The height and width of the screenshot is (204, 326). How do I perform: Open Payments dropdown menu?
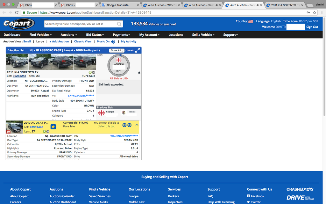click(121, 35)
